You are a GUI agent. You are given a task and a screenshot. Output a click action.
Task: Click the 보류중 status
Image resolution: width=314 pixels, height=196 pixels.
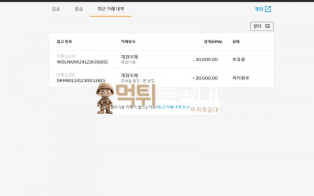point(239,59)
